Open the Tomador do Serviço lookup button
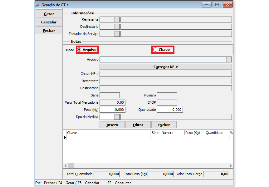 (117, 34)
